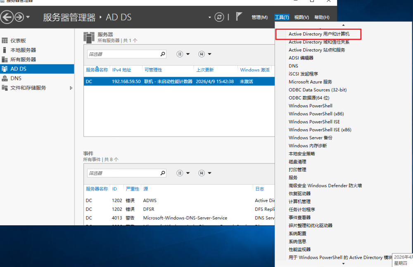Open navigation history dropdown beside forward arrow

(x=28, y=17)
